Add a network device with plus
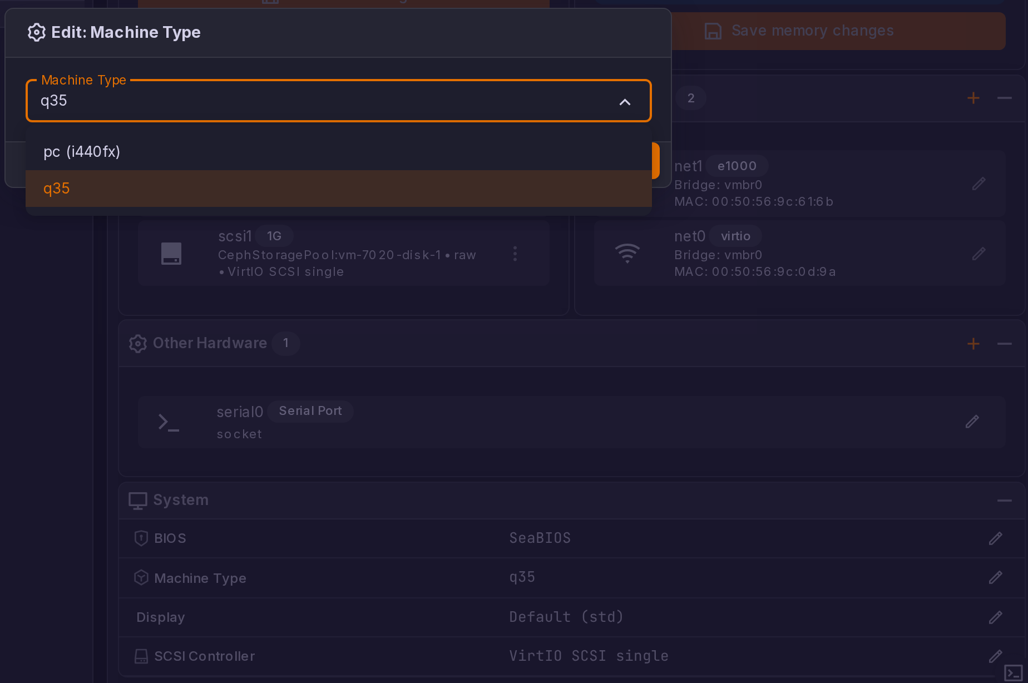 point(973,98)
